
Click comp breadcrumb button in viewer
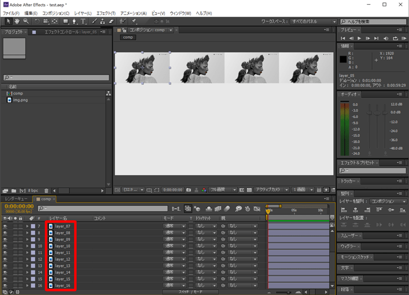(x=128, y=37)
